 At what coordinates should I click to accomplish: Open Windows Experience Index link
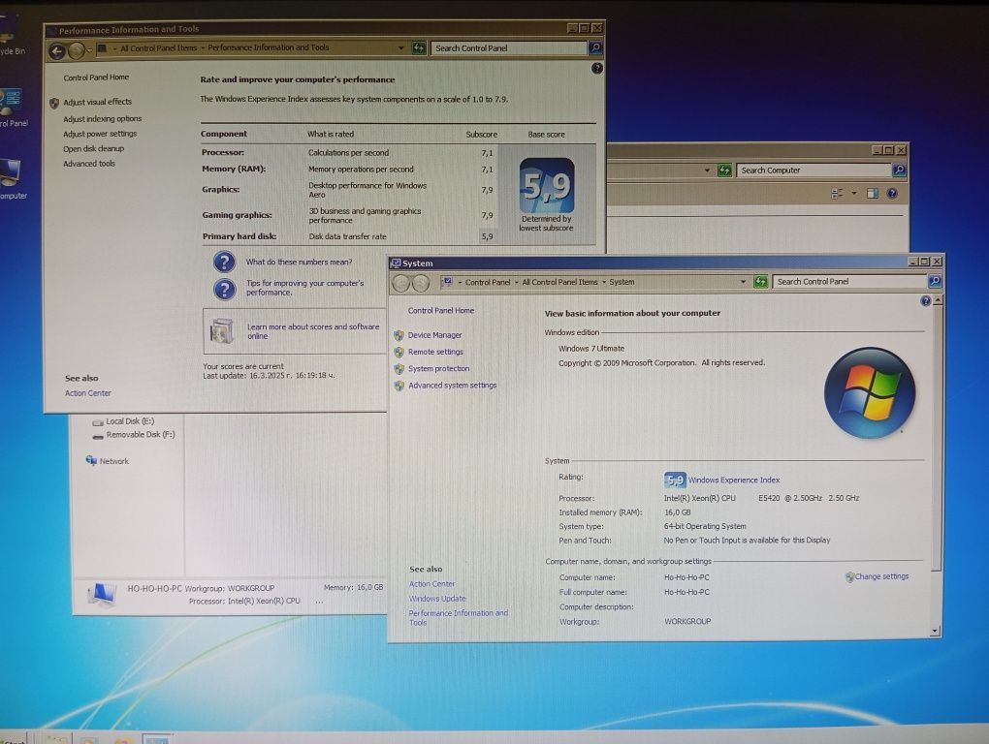734,480
